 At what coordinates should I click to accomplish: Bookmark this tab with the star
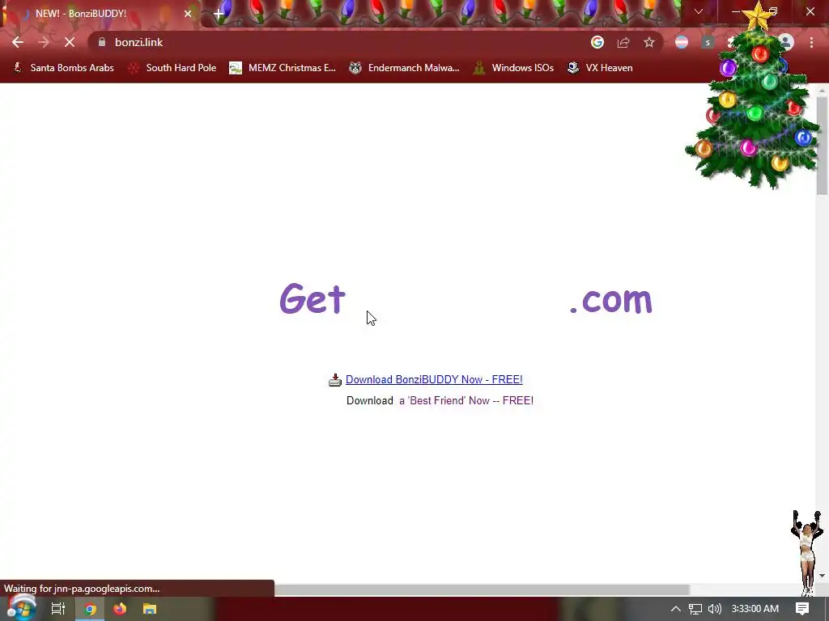pyautogui.click(x=649, y=42)
